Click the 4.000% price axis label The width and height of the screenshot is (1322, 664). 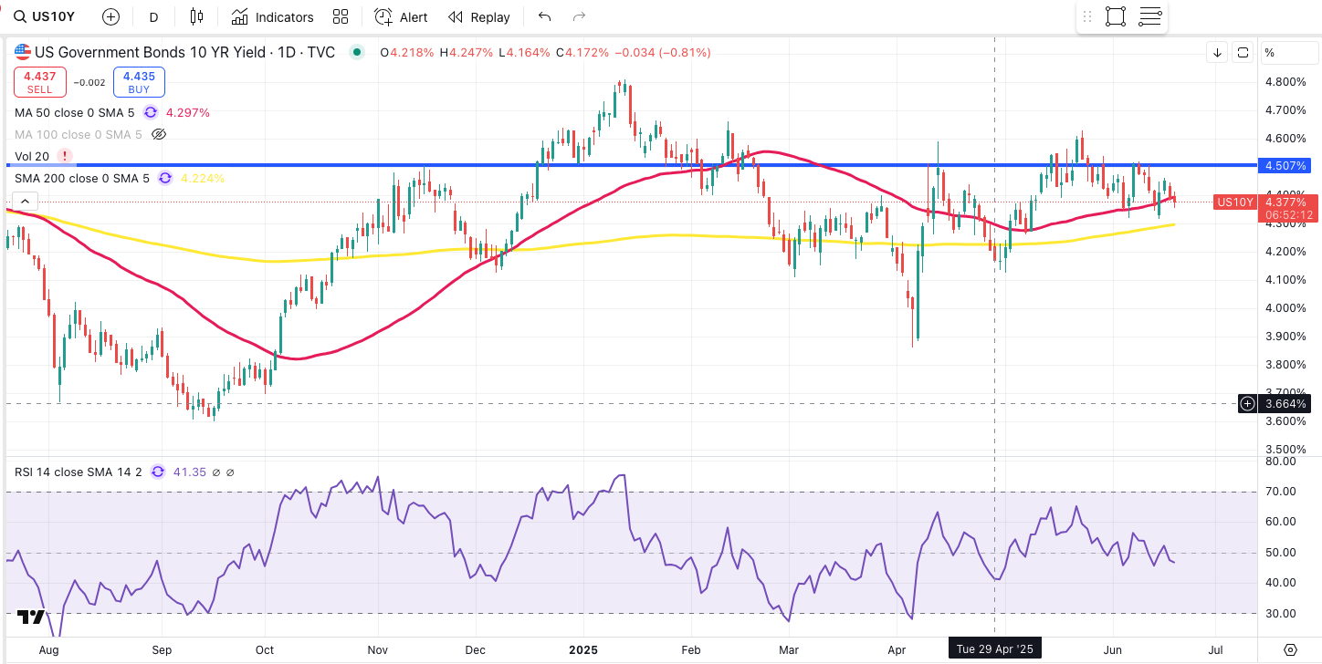click(1286, 308)
